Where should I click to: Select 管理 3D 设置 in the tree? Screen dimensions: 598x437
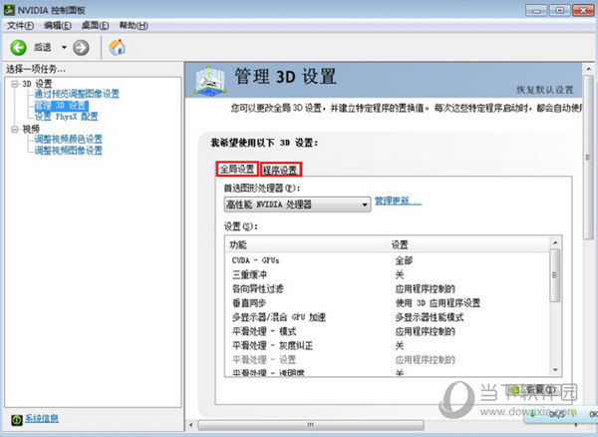coord(62,106)
